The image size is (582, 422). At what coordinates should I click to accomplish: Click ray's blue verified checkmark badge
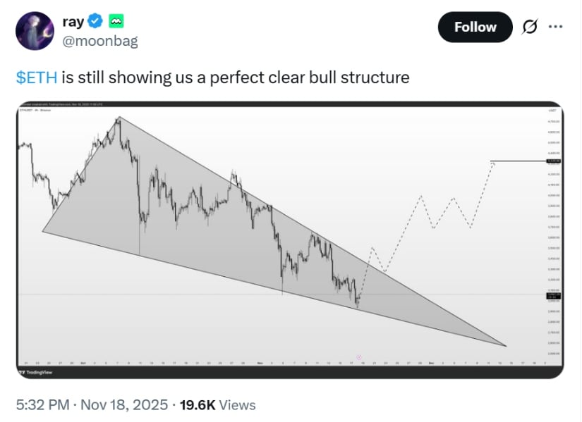tap(94, 20)
